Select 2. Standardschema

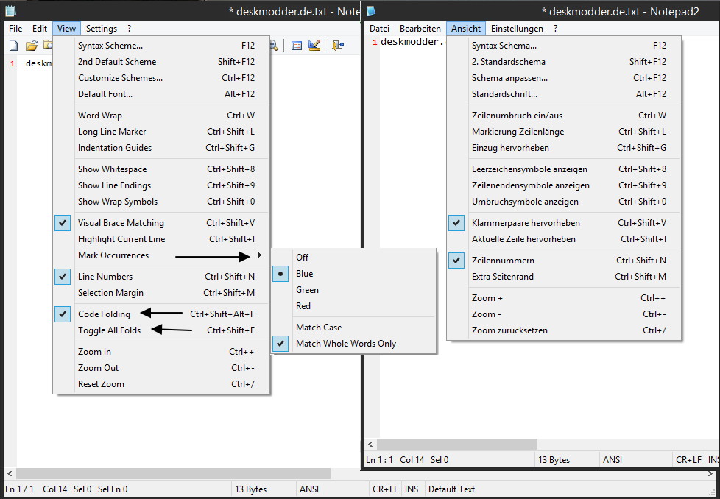[564, 62]
